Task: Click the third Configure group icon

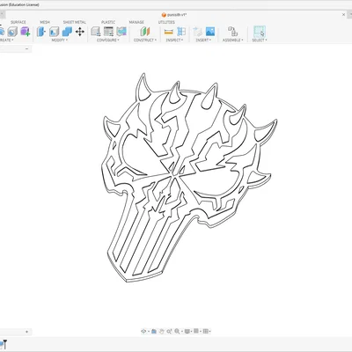Action: [x=121, y=32]
